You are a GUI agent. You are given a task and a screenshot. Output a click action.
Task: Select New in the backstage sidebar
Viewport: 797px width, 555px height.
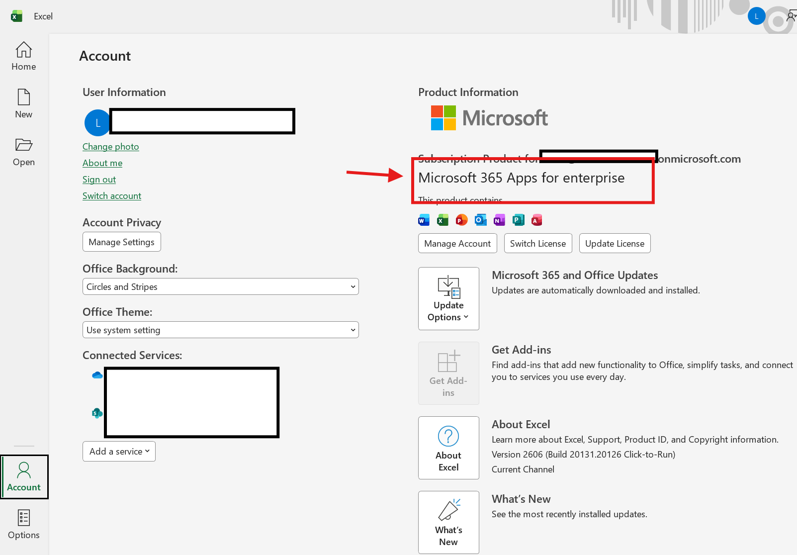tap(24, 104)
